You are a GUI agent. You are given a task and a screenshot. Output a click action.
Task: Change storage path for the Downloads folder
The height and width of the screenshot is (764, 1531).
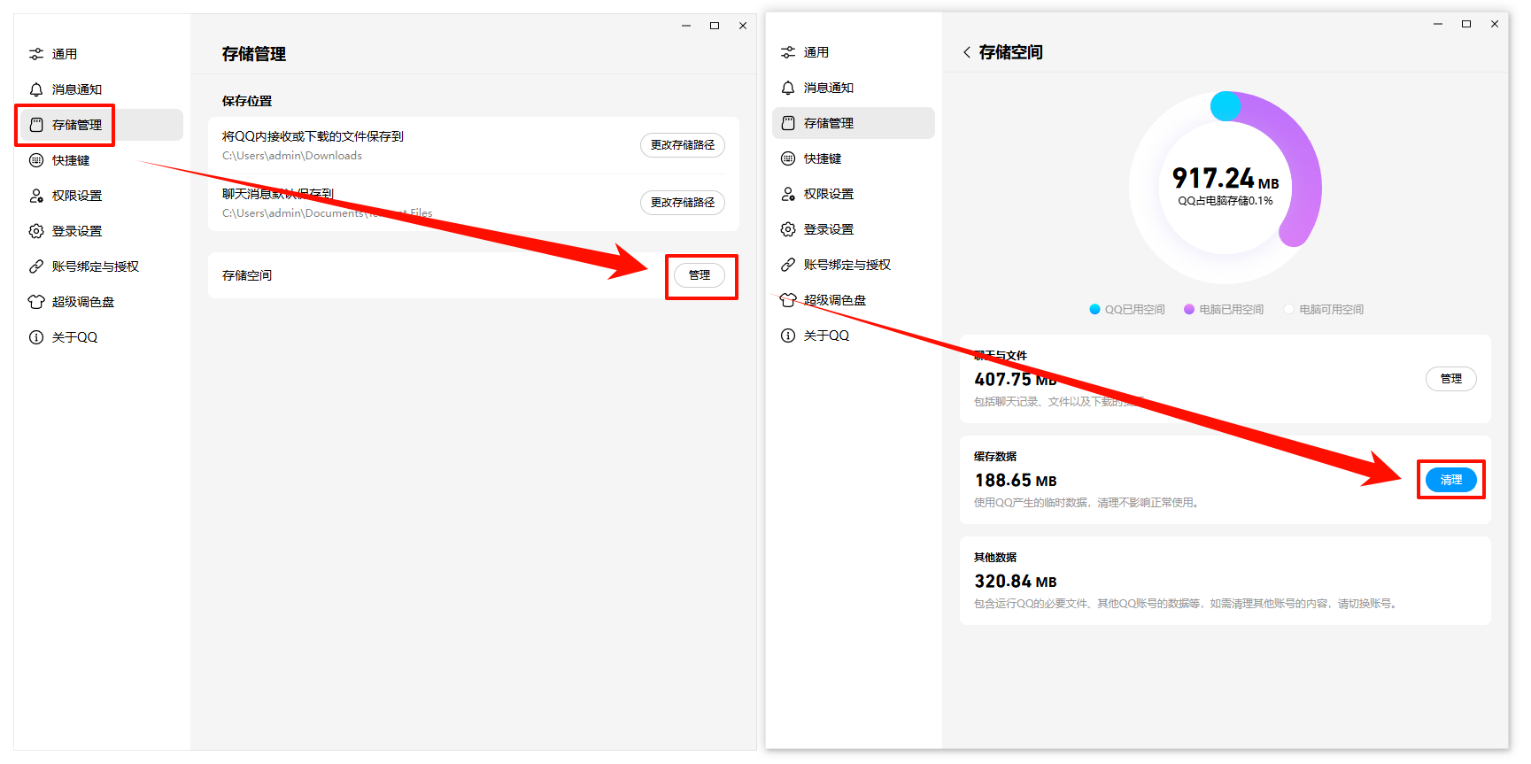[x=682, y=145]
